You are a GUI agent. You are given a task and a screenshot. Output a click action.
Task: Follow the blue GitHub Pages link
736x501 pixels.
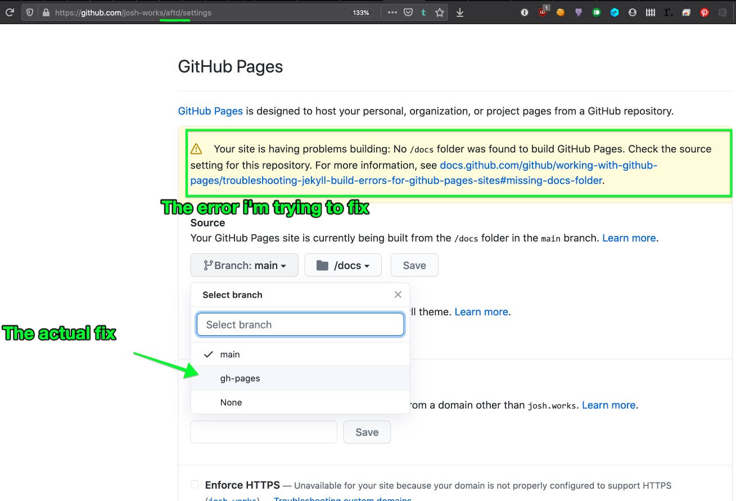[x=210, y=111]
